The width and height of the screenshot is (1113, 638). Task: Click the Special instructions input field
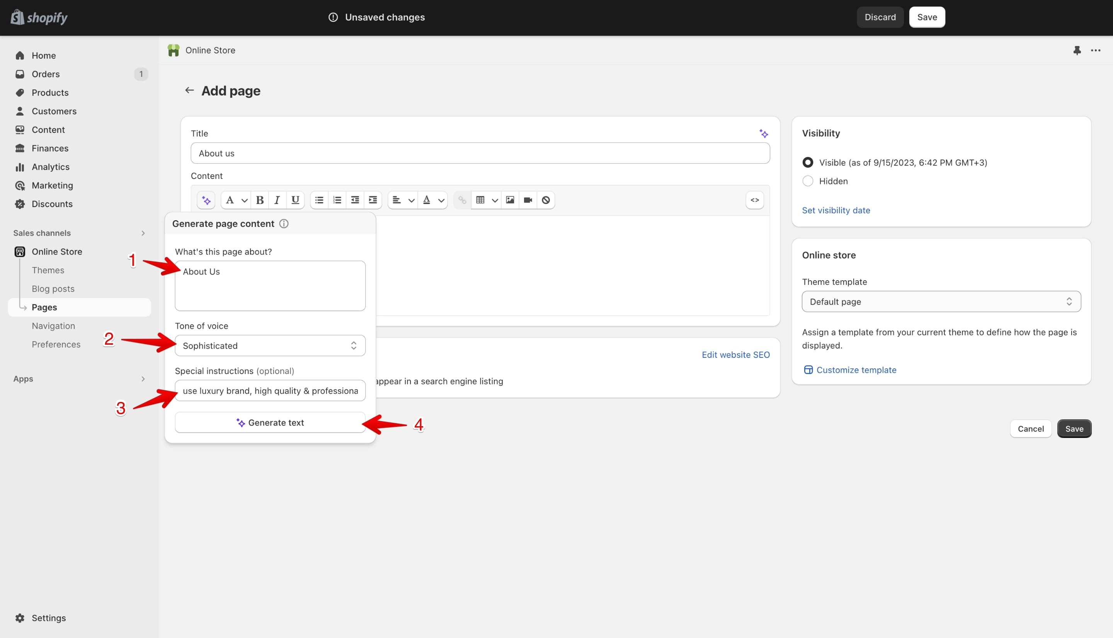click(x=270, y=390)
